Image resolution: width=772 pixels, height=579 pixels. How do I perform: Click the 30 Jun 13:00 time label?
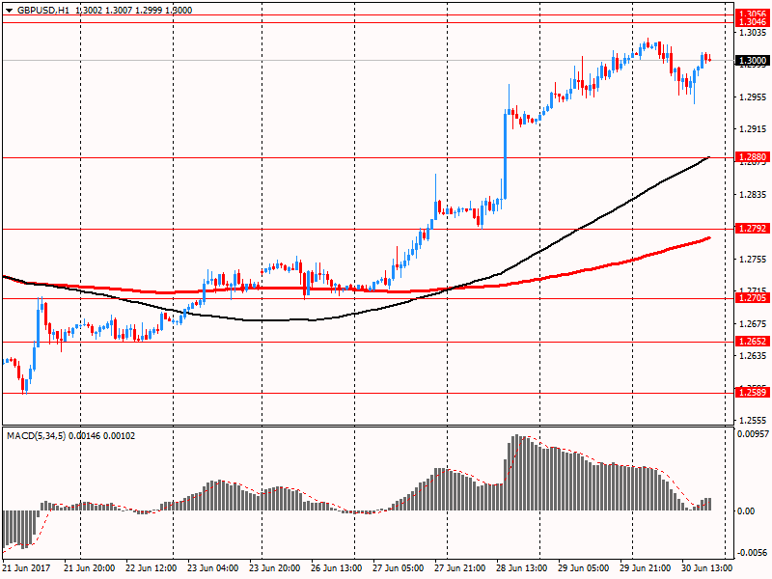pyautogui.click(x=707, y=567)
